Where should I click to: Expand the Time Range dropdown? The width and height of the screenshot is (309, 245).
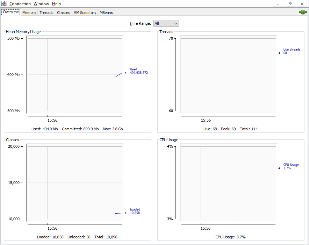[166, 23]
